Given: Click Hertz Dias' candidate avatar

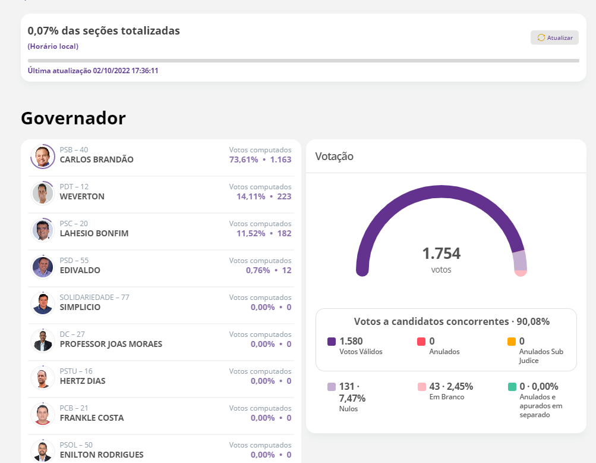Looking at the screenshot, I should tap(43, 378).
